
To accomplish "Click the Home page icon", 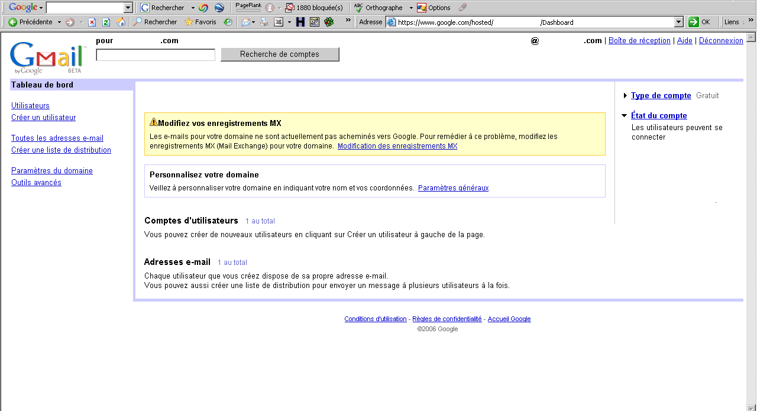I will point(121,22).
